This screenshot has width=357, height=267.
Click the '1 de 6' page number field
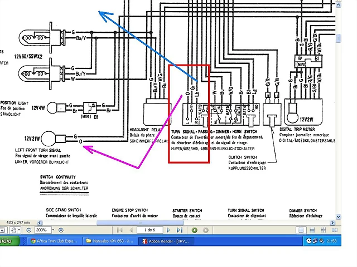tap(149, 230)
